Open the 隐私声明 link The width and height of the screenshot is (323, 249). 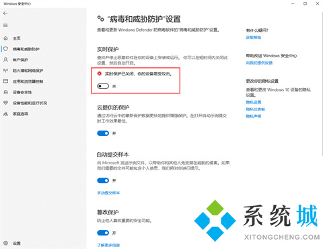point(254,116)
